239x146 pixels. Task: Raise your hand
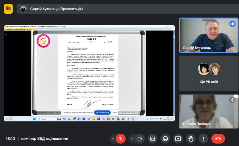(191, 138)
